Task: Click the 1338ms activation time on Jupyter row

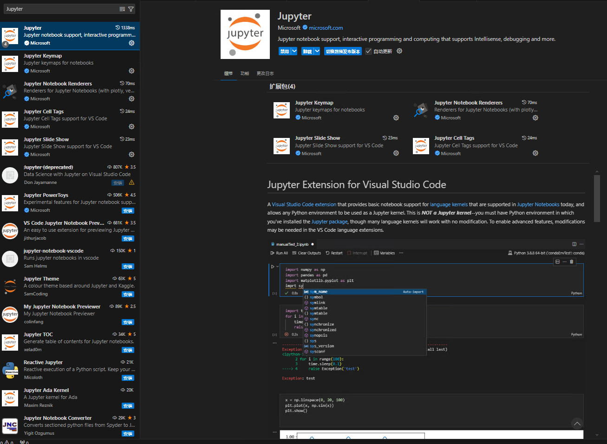Action: [x=125, y=28]
